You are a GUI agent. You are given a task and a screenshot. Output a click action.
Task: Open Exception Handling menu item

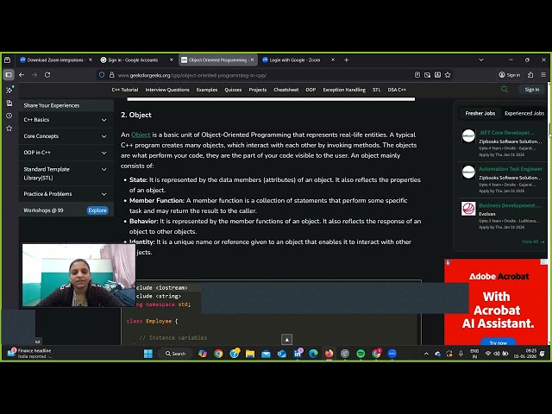(344, 90)
